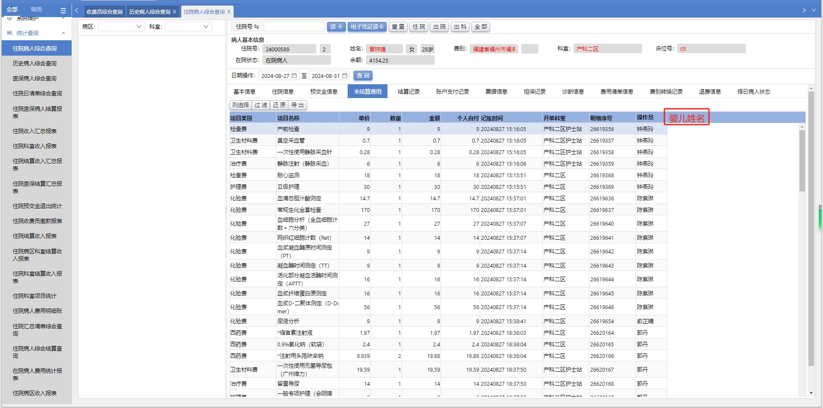The width and height of the screenshot is (823, 408).
Task: Select the 基本信息 tab
Action: pyautogui.click(x=244, y=92)
